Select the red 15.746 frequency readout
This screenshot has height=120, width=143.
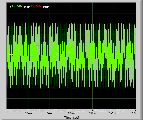pyautogui.click(x=35, y=6)
